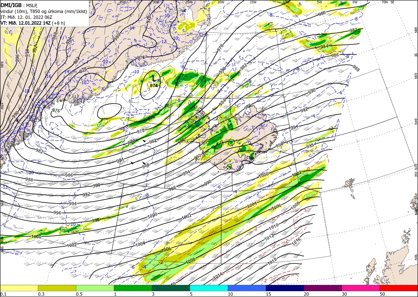418x297 pixels.
Task: Click the '10W' longitude label at top
Action: (x=286, y=2)
